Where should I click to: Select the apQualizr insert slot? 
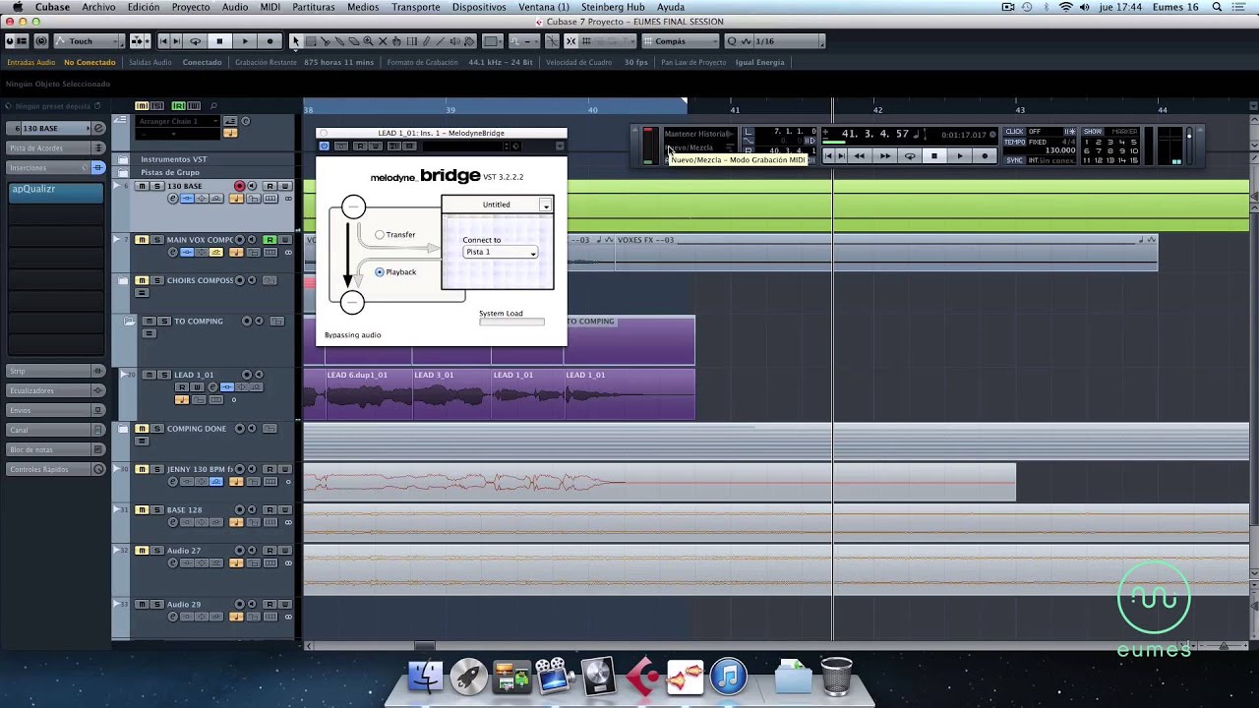coord(55,191)
